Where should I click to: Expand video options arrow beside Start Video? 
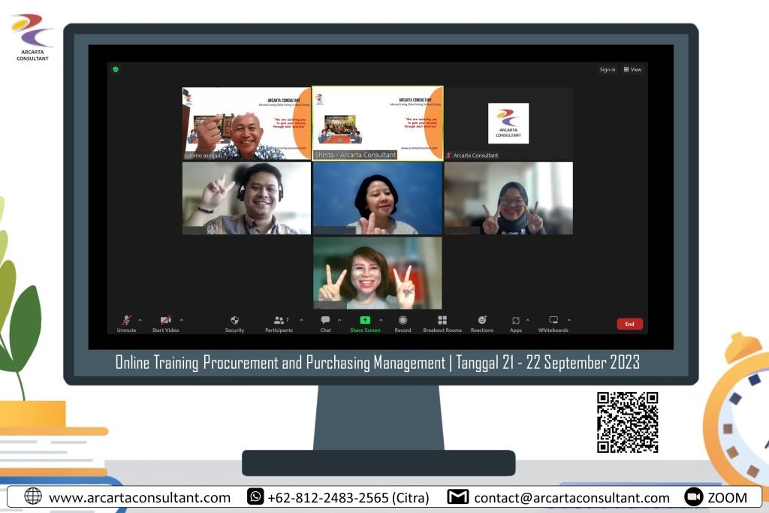(181, 320)
